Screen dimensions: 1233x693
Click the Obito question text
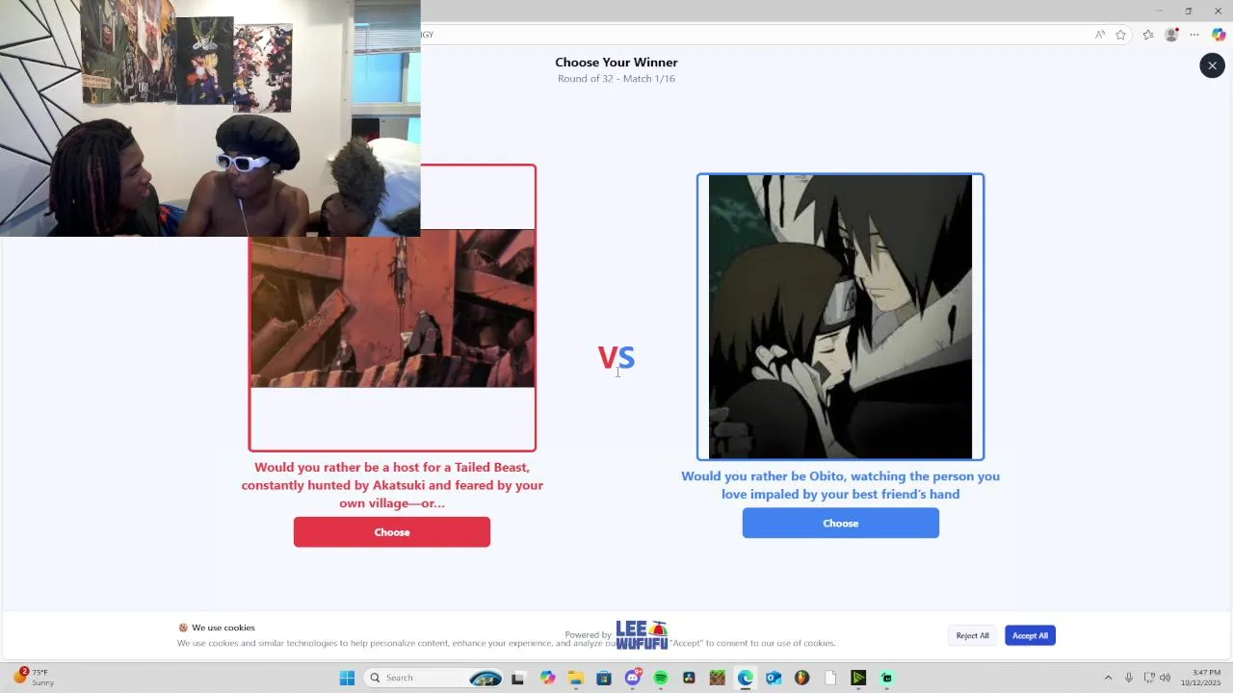coord(840,485)
